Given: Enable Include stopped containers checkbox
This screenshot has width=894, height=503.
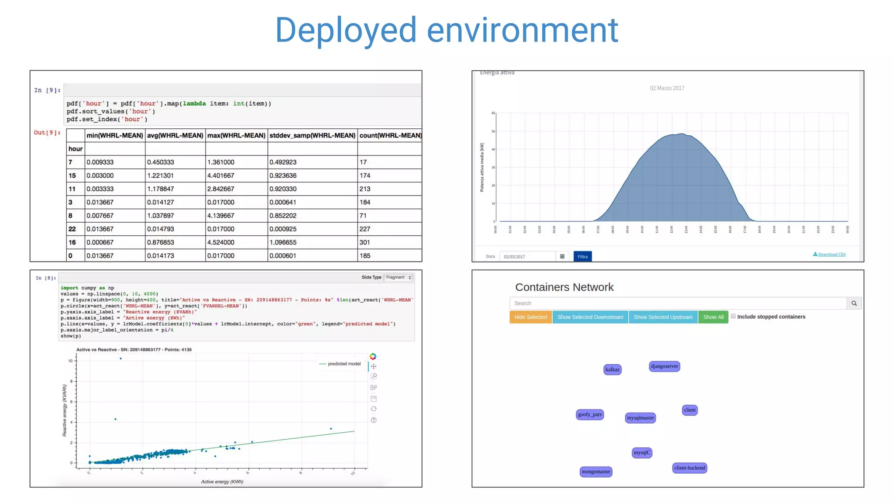Looking at the screenshot, I should pos(733,316).
